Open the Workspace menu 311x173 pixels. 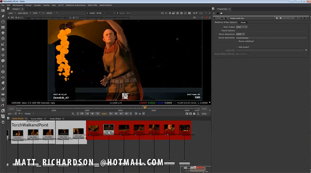click(18, 5)
